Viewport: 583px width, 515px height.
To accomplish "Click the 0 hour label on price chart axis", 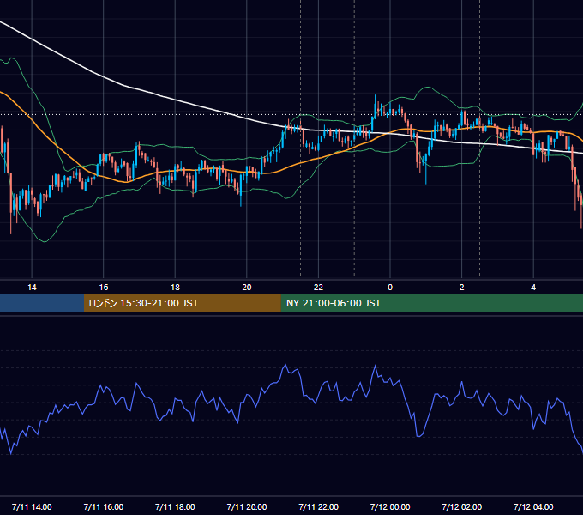I will 390,288.
